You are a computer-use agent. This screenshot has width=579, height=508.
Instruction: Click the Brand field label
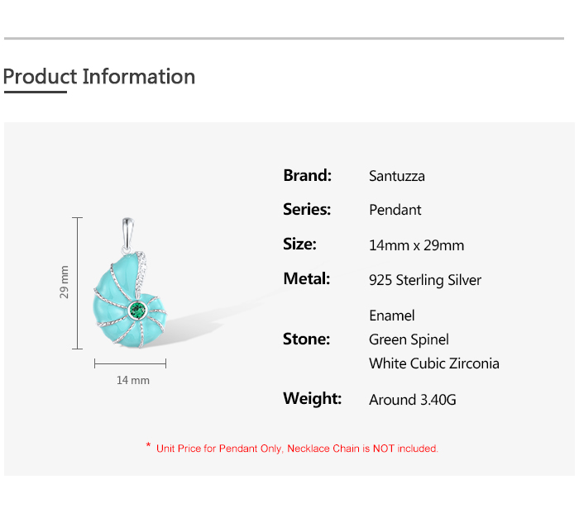coord(307,175)
